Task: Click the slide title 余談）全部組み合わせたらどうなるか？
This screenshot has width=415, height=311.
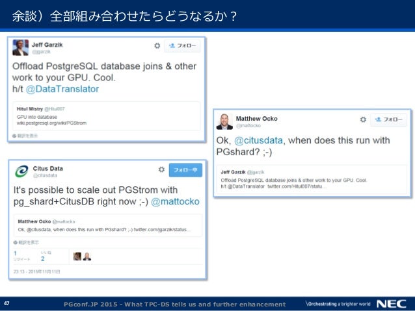Action: tap(124, 16)
